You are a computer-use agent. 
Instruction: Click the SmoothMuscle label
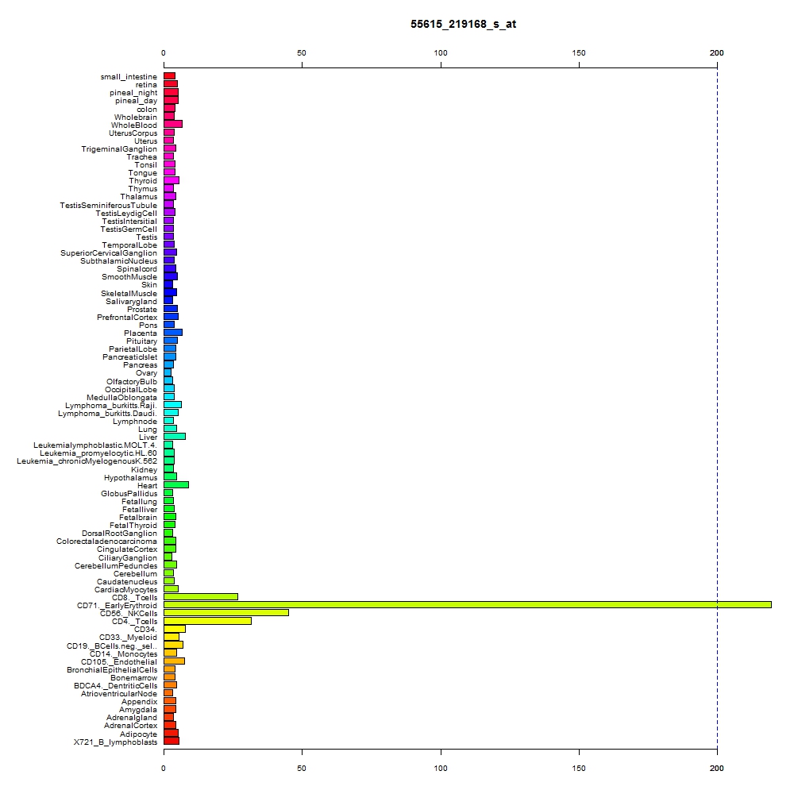point(129,277)
